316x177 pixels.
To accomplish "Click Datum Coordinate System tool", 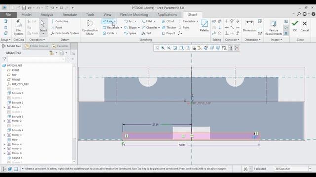I will tap(65, 33).
